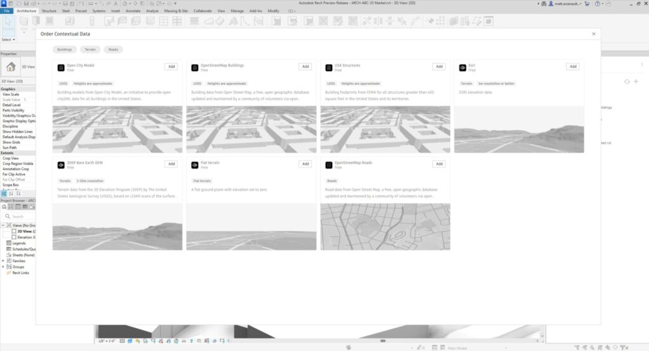This screenshot has width=649, height=351.
Task: Open the view scale selector 1/8" = 1'-0"
Action: click(107, 341)
